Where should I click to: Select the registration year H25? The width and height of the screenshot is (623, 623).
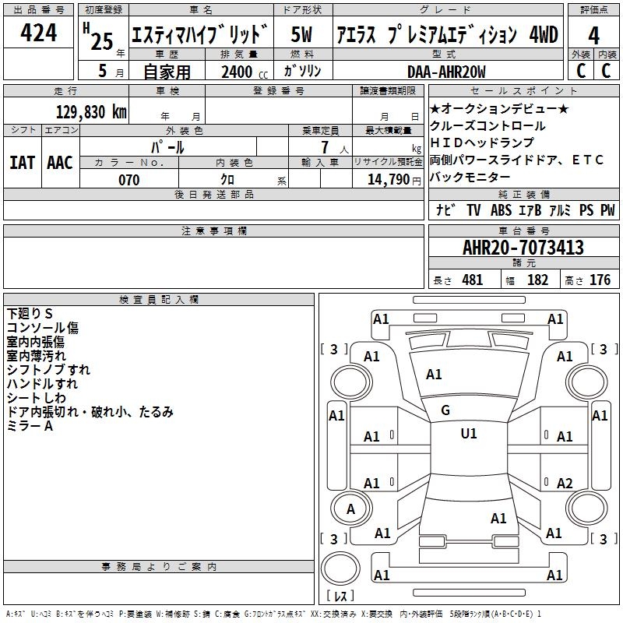click(99, 37)
